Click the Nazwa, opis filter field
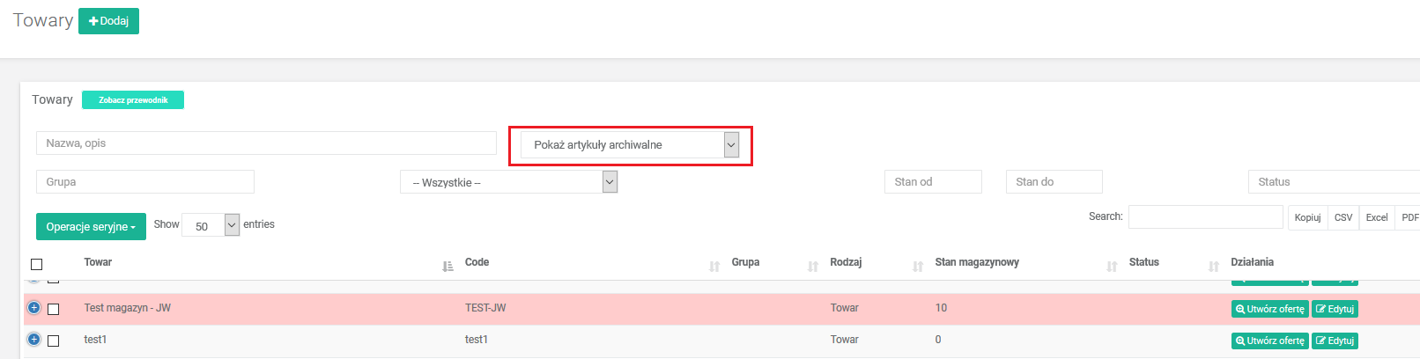The width and height of the screenshot is (1420, 359). click(x=266, y=143)
